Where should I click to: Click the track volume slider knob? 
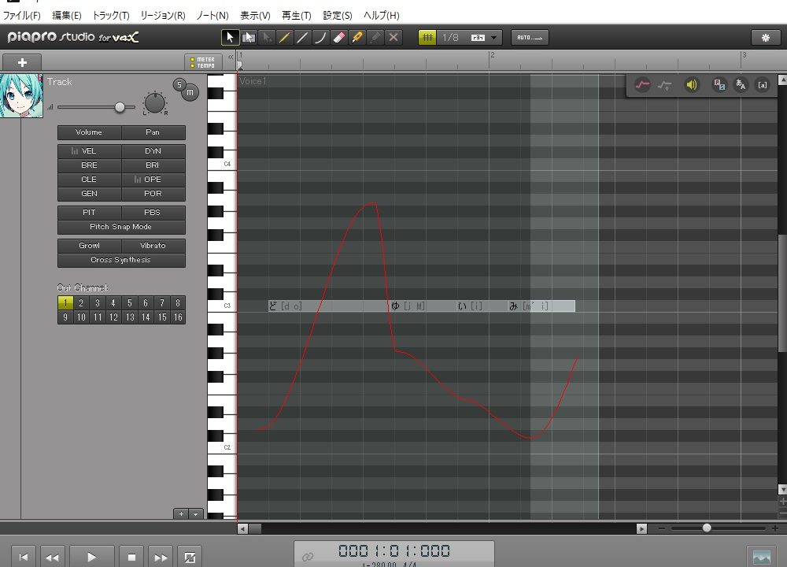point(120,106)
